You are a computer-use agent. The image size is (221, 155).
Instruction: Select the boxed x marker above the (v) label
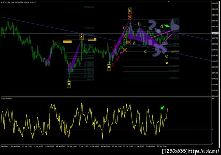pos(130,11)
